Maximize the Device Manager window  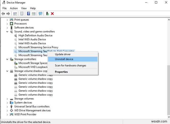tap(156, 2)
